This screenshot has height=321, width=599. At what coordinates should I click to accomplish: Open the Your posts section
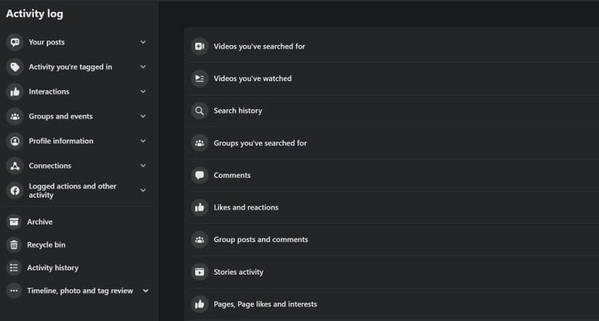click(x=78, y=42)
